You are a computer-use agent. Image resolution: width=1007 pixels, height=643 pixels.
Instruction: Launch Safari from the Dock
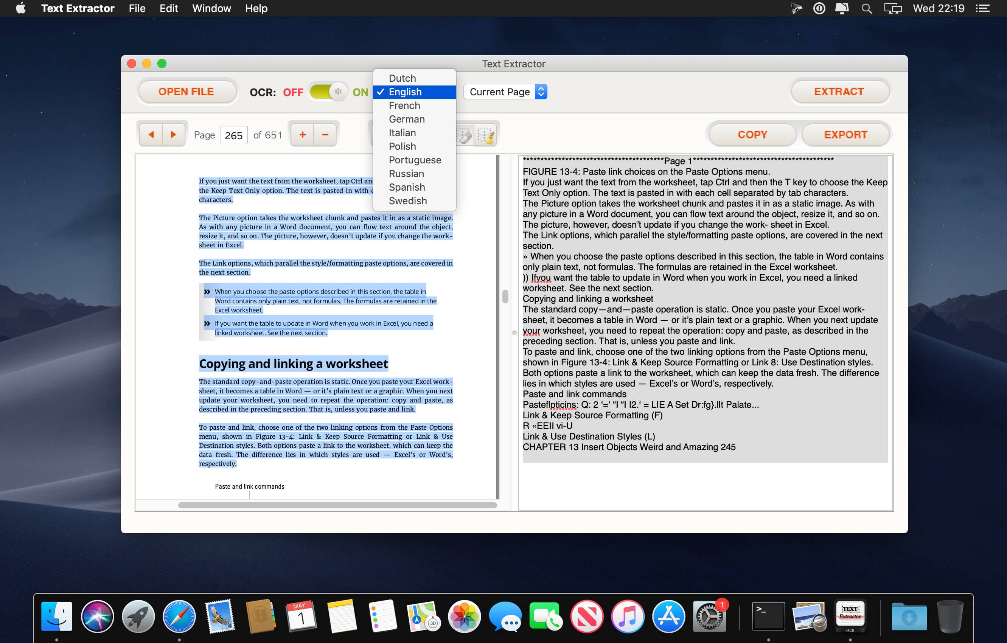point(179,615)
